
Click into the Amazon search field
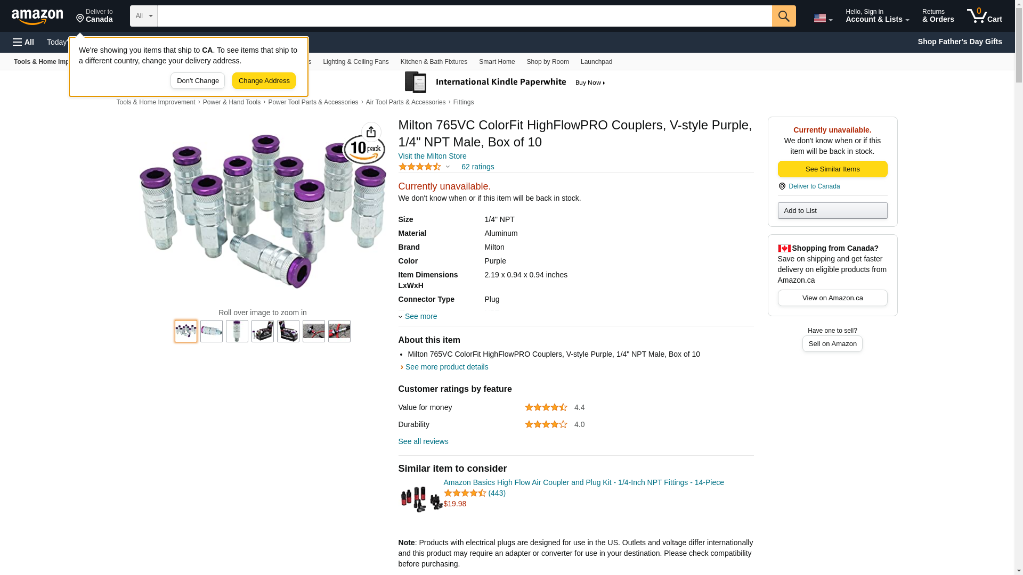464,16
